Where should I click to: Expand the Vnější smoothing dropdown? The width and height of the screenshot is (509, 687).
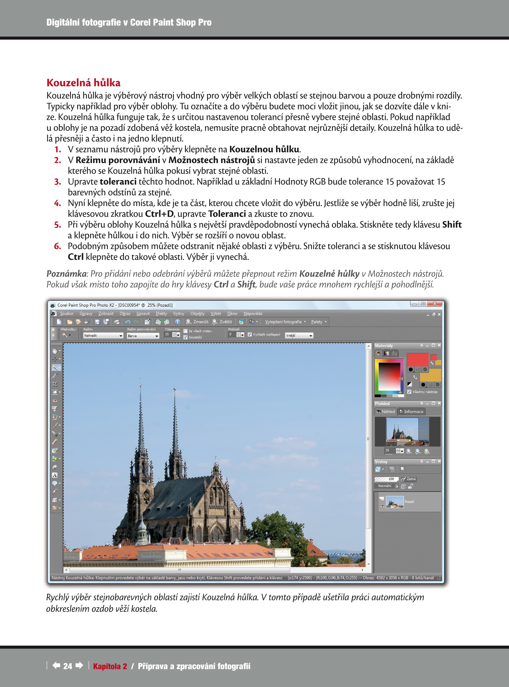pyautogui.click(x=311, y=336)
